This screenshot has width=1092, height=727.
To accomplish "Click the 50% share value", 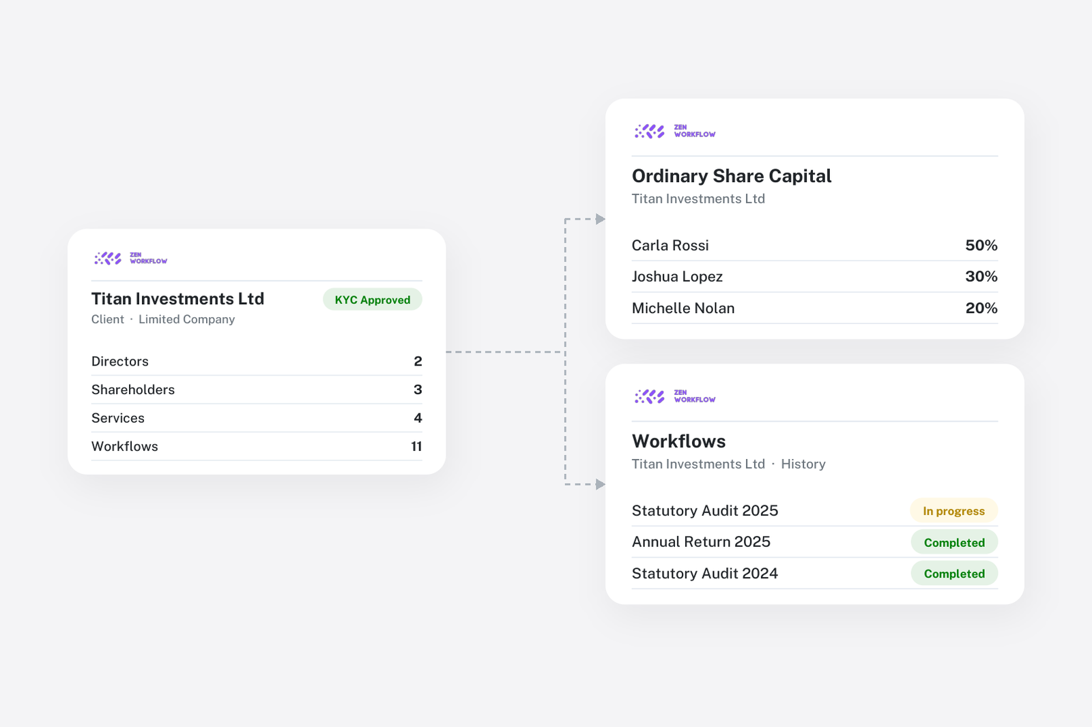I will pyautogui.click(x=981, y=246).
